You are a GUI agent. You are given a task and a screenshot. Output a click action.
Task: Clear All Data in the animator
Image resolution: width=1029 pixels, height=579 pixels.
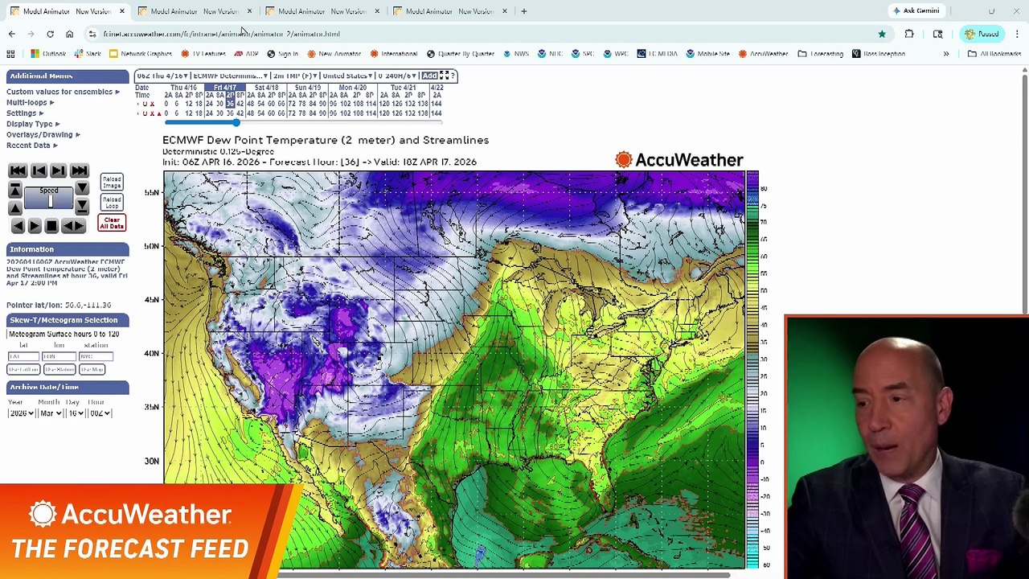click(112, 223)
